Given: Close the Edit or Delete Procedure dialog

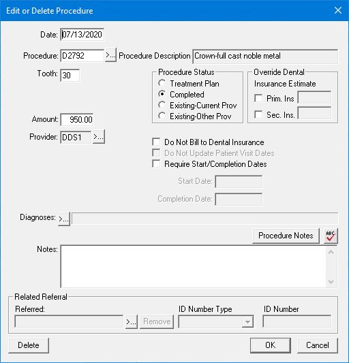Looking at the screenshot, I should point(338,10).
